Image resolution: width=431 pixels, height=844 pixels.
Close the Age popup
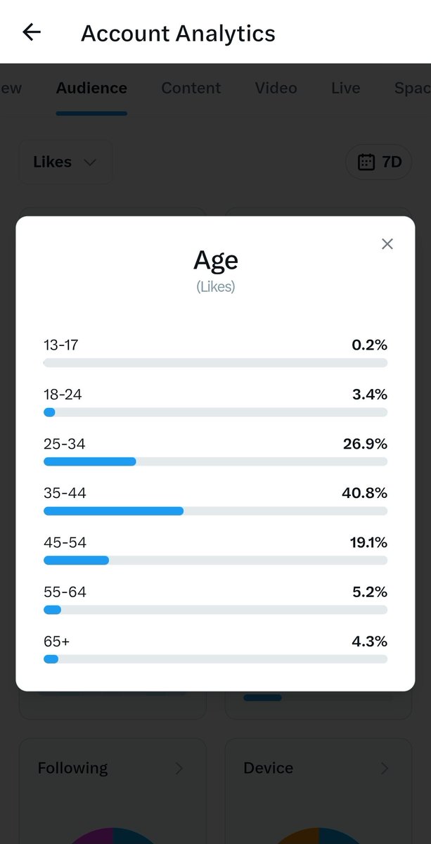(387, 244)
